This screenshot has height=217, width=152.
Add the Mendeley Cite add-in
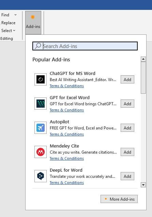[x=127, y=152]
